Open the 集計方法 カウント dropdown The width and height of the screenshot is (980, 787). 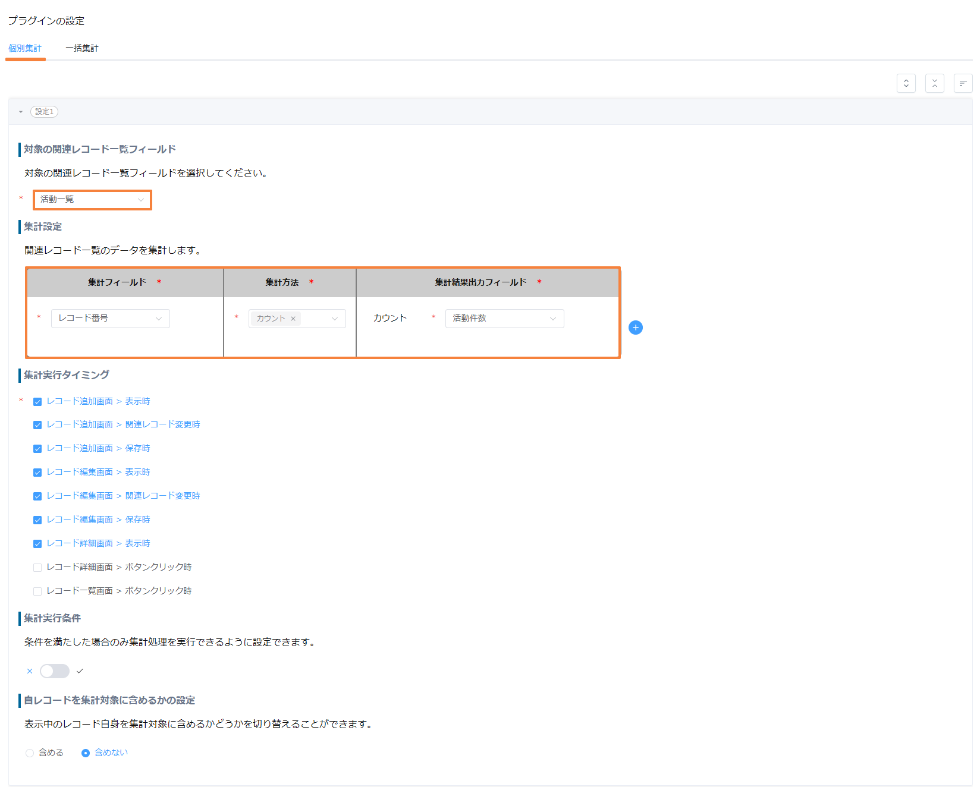click(x=297, y=319)
